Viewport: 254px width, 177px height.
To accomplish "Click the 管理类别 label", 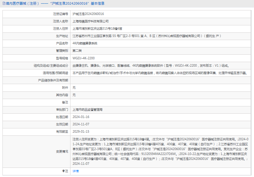I will pyautogui.click(x=62, y=51).
